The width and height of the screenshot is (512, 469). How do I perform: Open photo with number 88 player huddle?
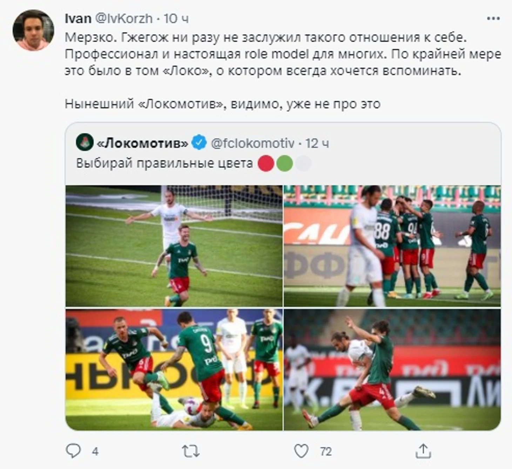pos(392,246)
